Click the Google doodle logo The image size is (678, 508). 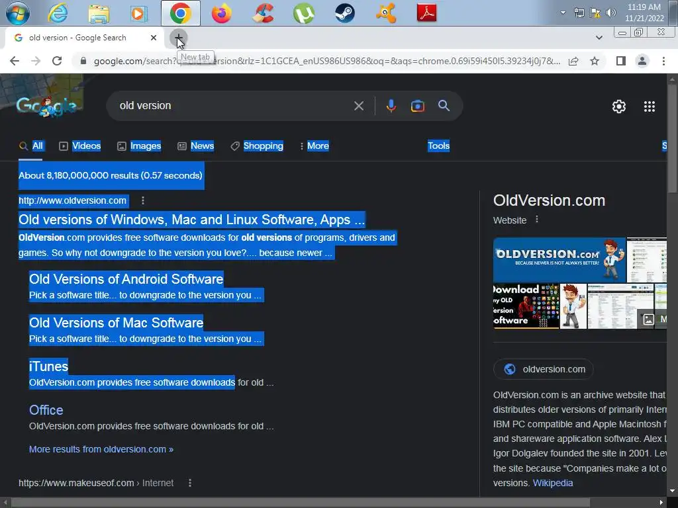(x=47, y=105)
